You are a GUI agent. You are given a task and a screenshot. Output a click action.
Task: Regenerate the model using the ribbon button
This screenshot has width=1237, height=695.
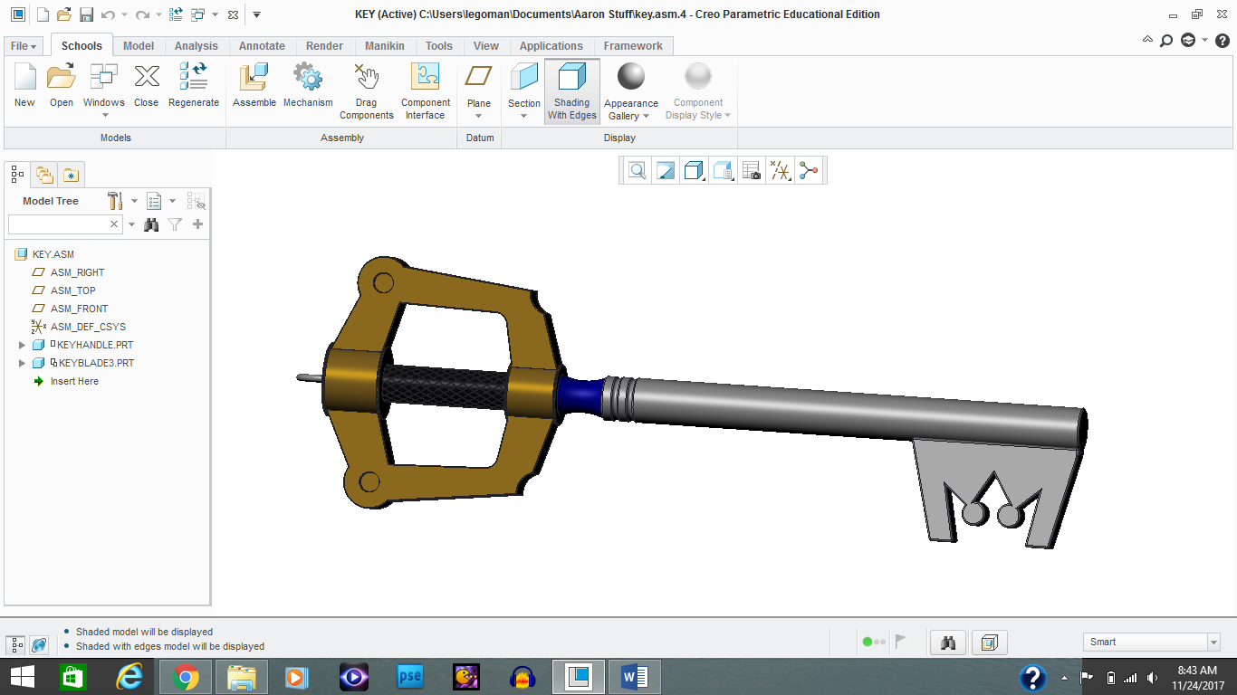tap(194, 78)
